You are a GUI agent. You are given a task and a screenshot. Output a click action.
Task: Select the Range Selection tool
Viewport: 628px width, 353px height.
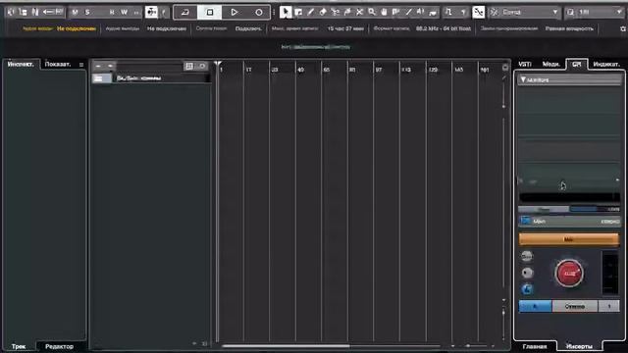[298, 13]
